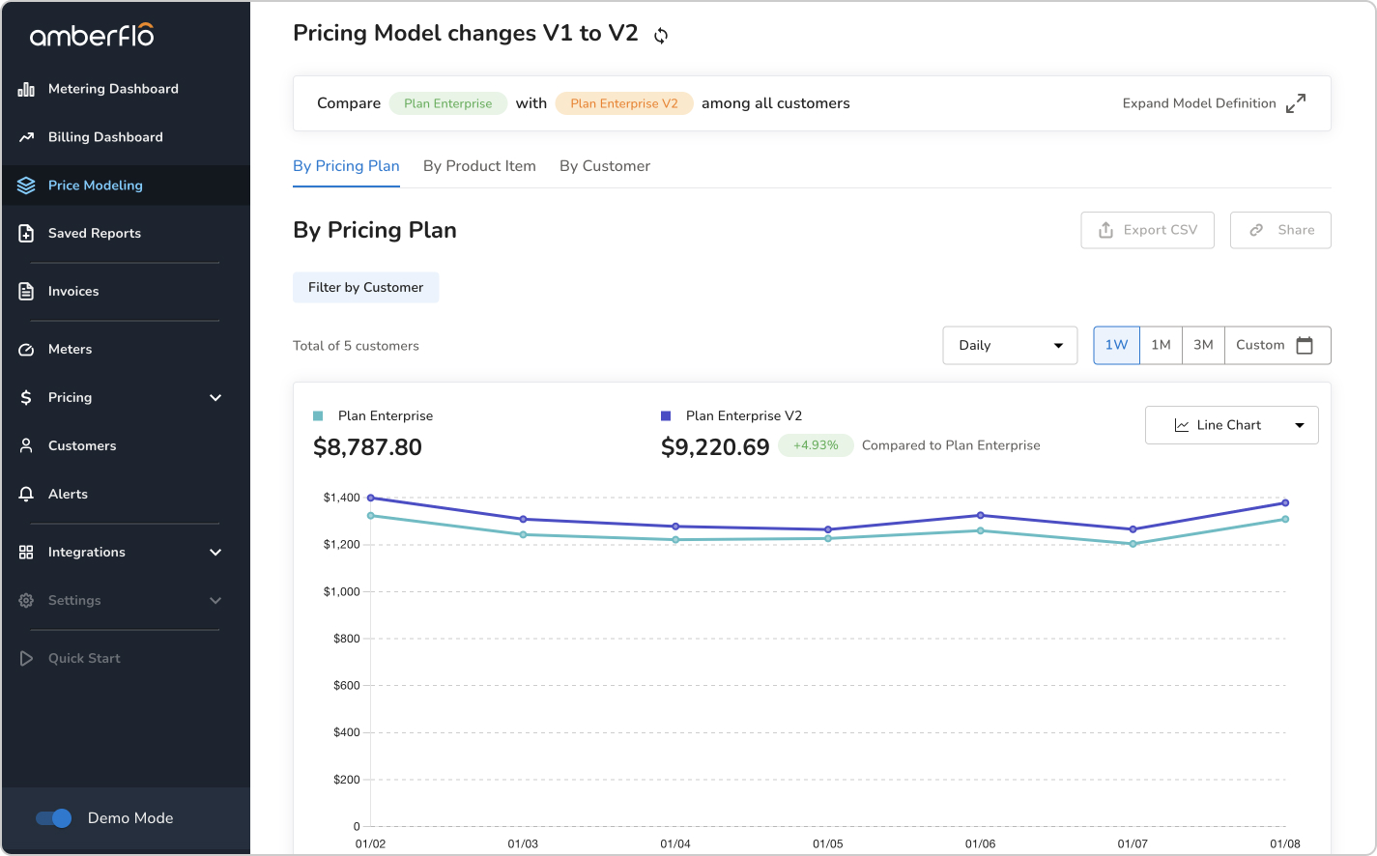Click the Alerts bell icon
This screenshot has width=1377, height=856.
point(26,494)
